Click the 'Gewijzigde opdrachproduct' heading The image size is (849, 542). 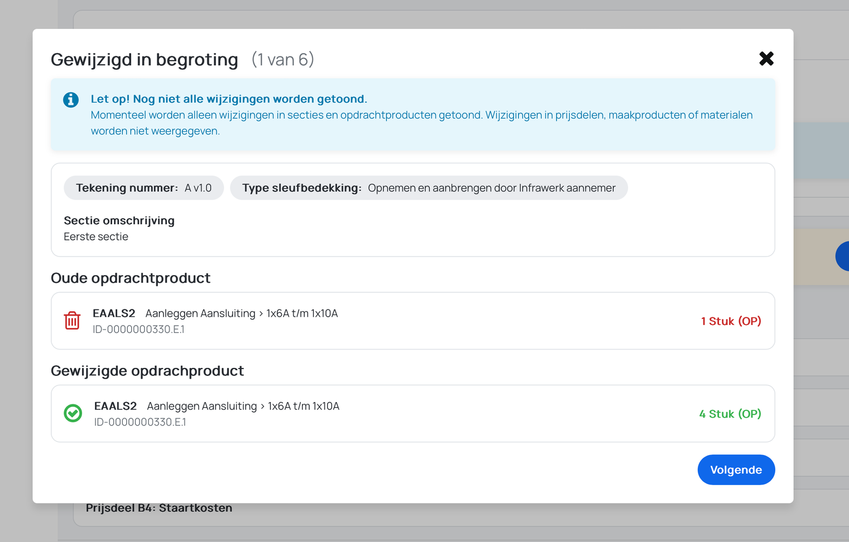click(147, 371)
